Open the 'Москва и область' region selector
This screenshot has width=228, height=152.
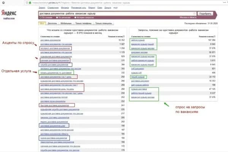point(188,18)
